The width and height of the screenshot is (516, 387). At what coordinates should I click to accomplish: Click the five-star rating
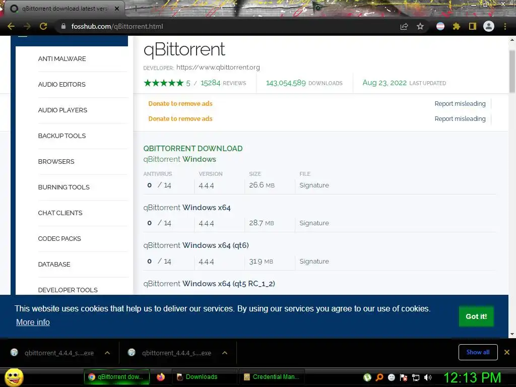tap(164, 83)
